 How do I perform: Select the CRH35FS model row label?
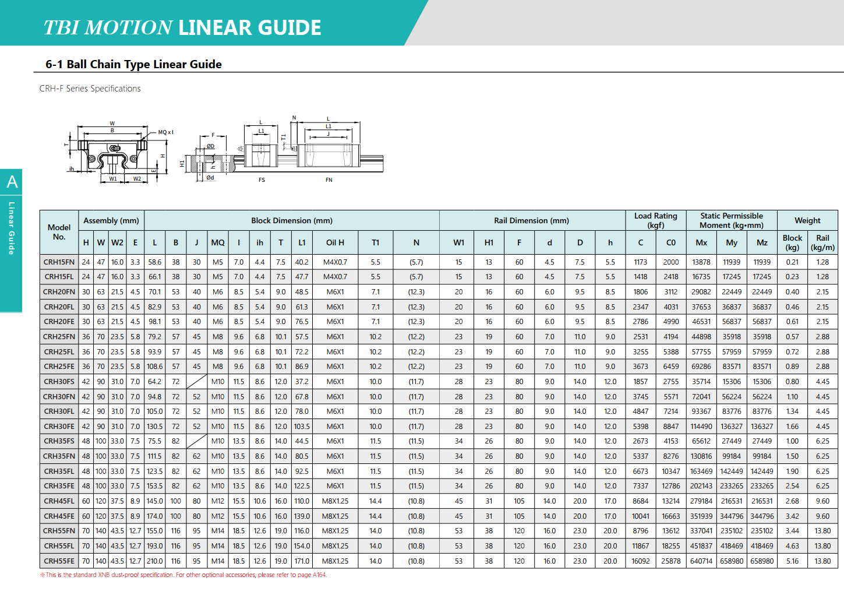pos(59,441)
